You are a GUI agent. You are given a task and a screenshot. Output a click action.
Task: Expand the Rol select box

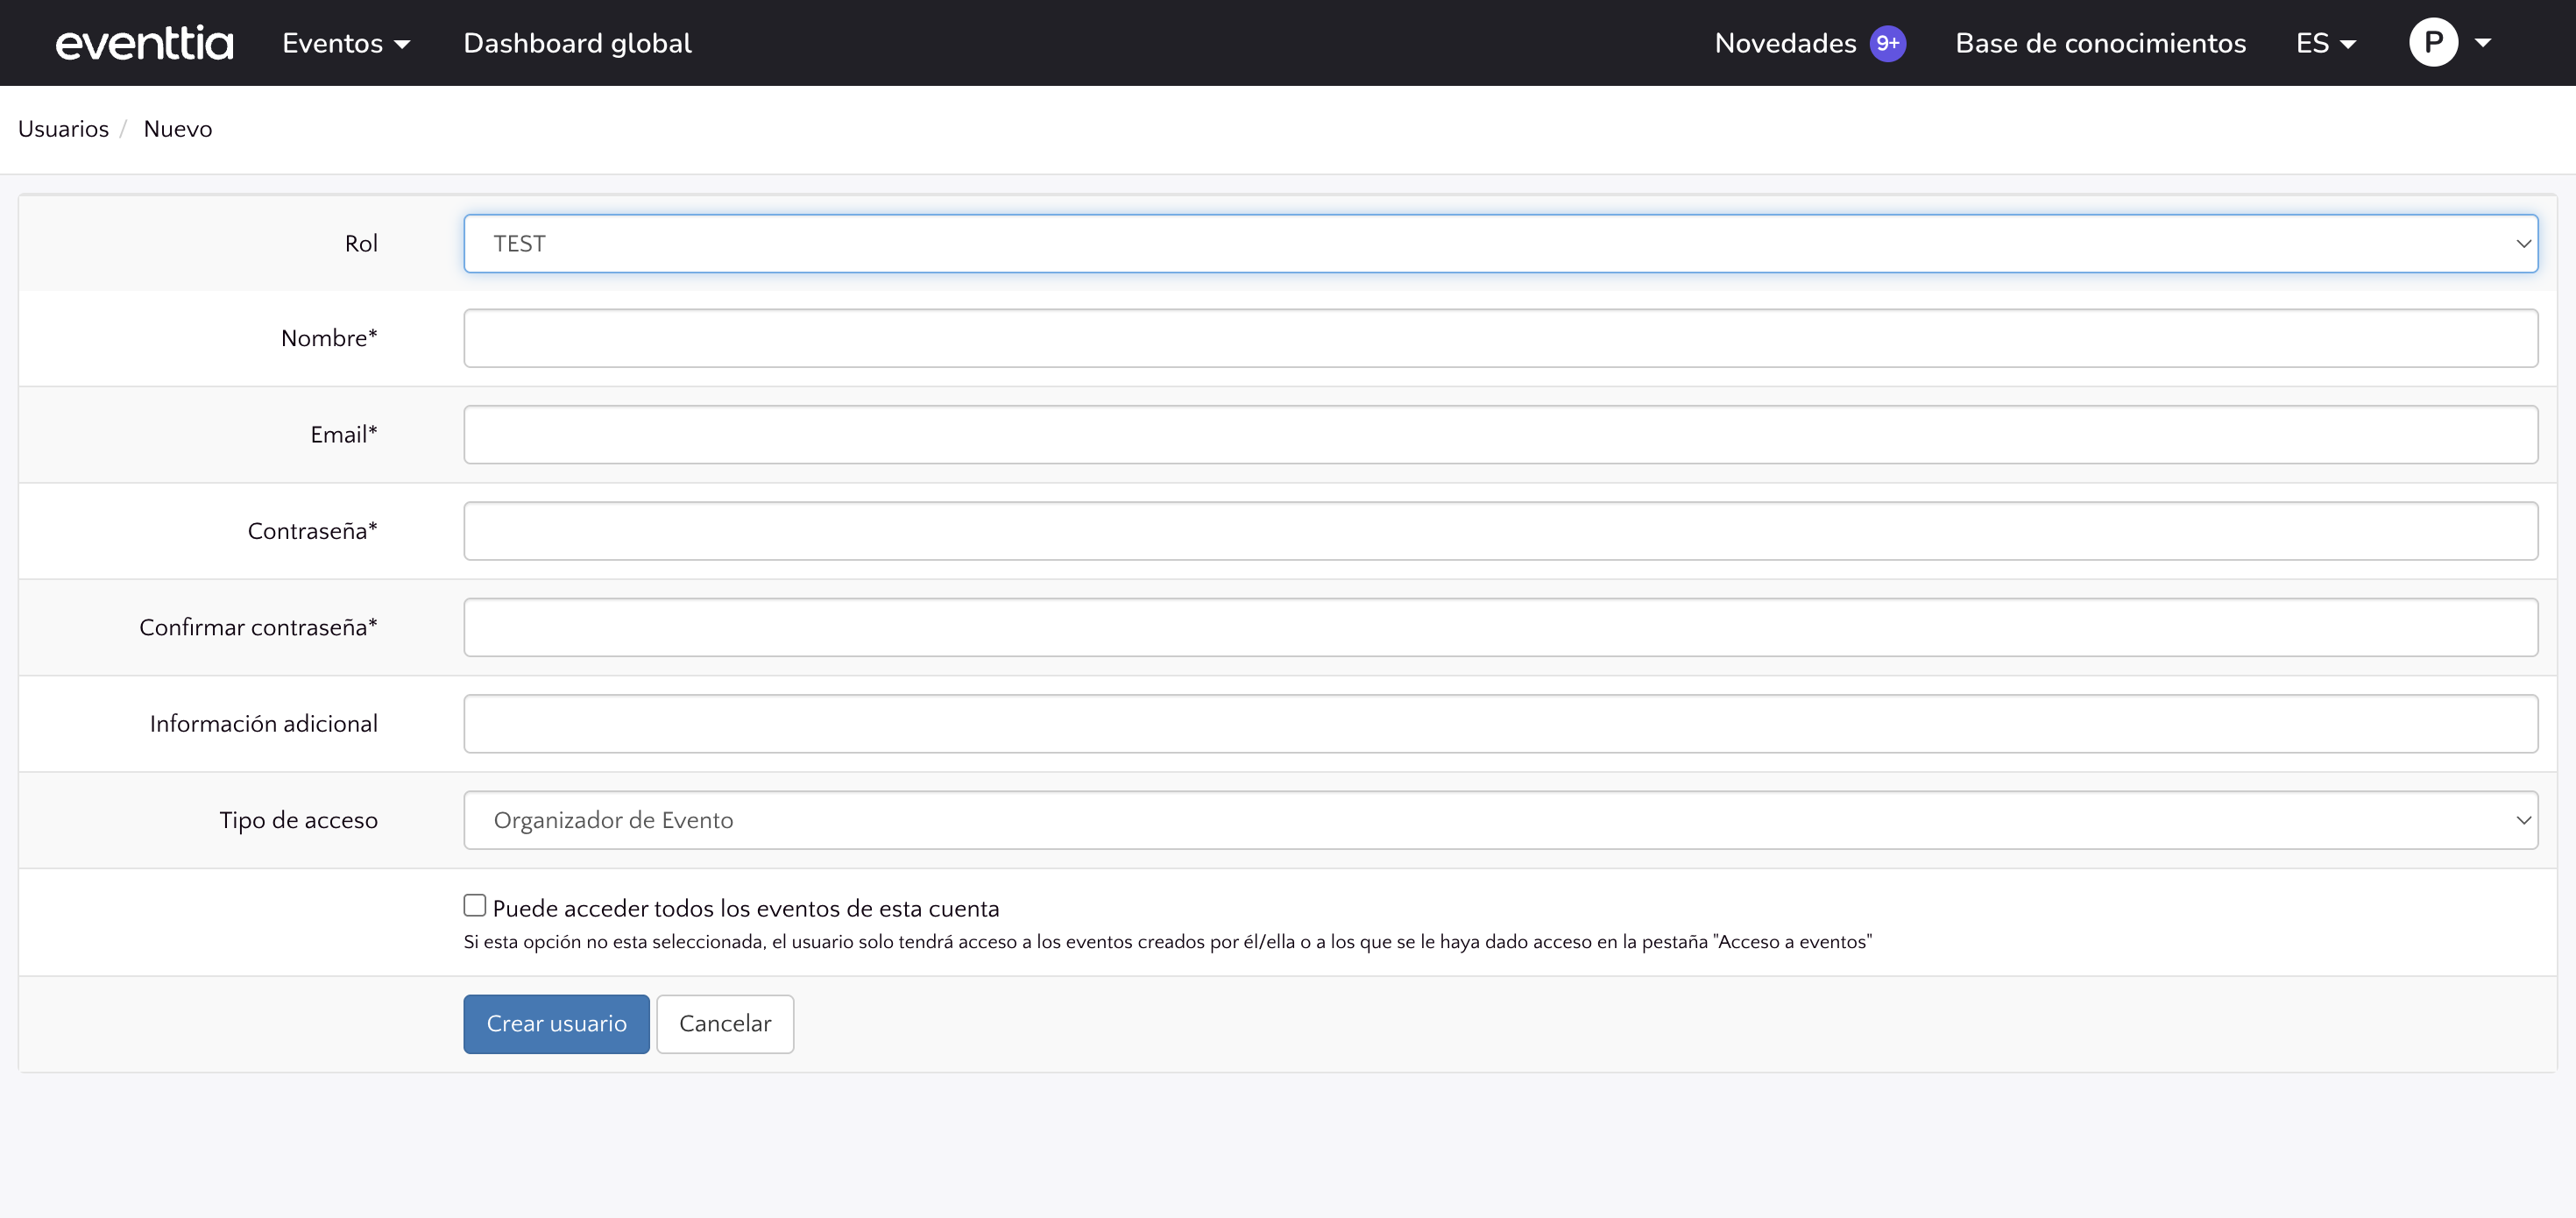[1500, 244]
